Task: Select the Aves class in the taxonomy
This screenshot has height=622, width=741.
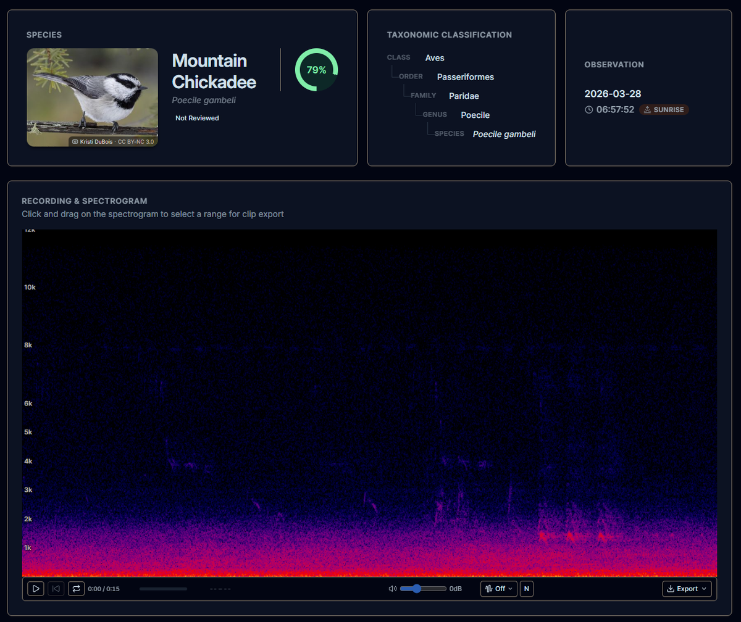Action: pyautogui.click(x=434, y=57)
